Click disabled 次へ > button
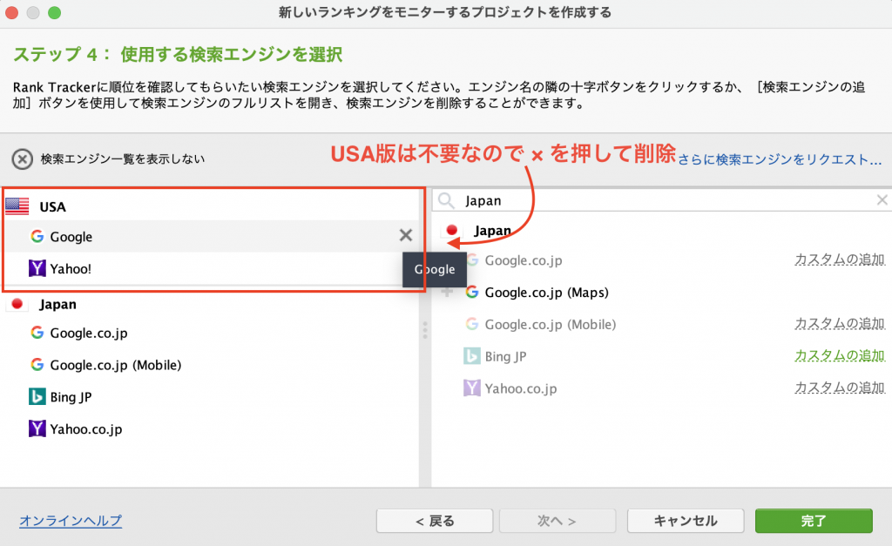This screenshot has height=546, width=892. [x=557, y=521]
